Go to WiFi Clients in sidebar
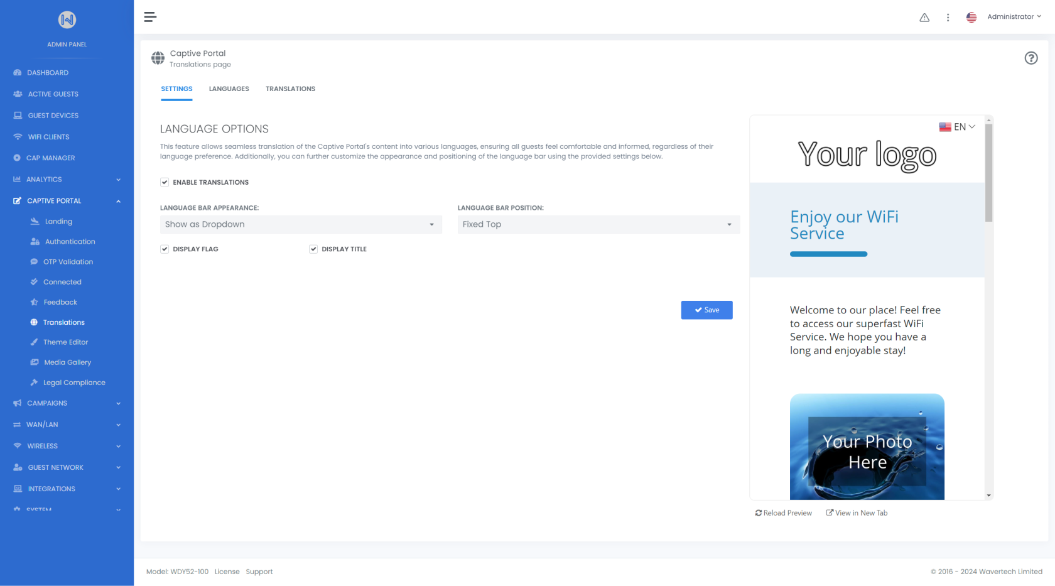The height and width of the screenshot is (586, 1055). (x=48, y=137)
